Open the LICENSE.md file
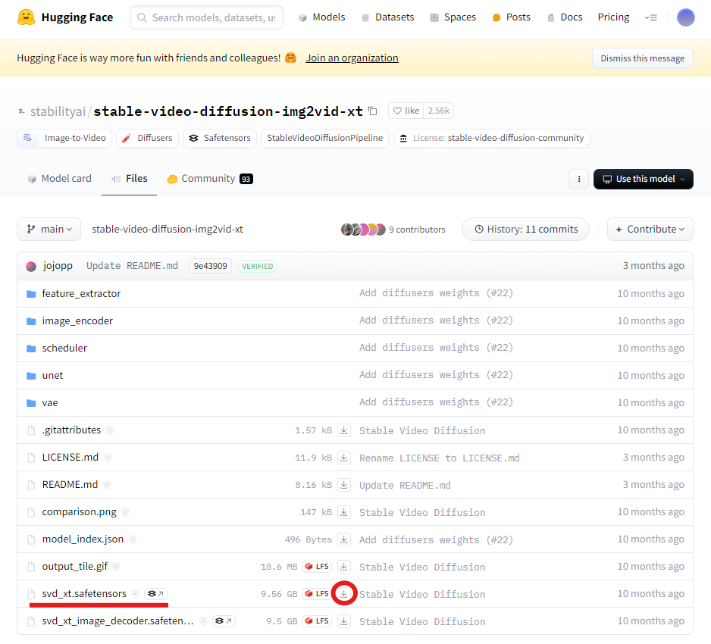This screenshot has width=711, height=644. [70, 458]
